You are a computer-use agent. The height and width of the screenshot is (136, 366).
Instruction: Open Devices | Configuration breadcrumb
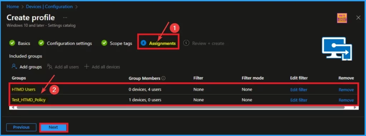pos(49,6)
